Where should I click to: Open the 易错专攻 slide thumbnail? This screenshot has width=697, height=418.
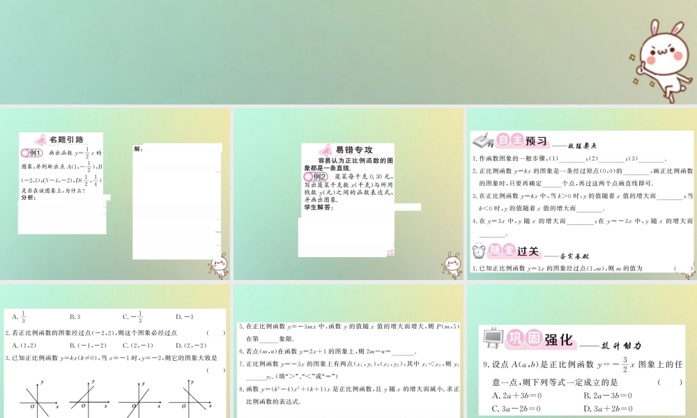348,194
